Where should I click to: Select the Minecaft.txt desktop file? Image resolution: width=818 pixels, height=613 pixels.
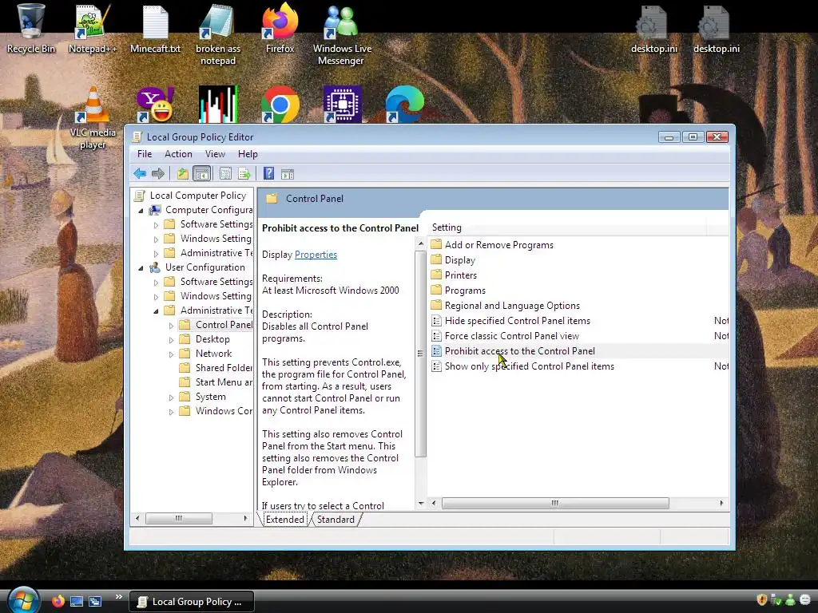[155, 29]
